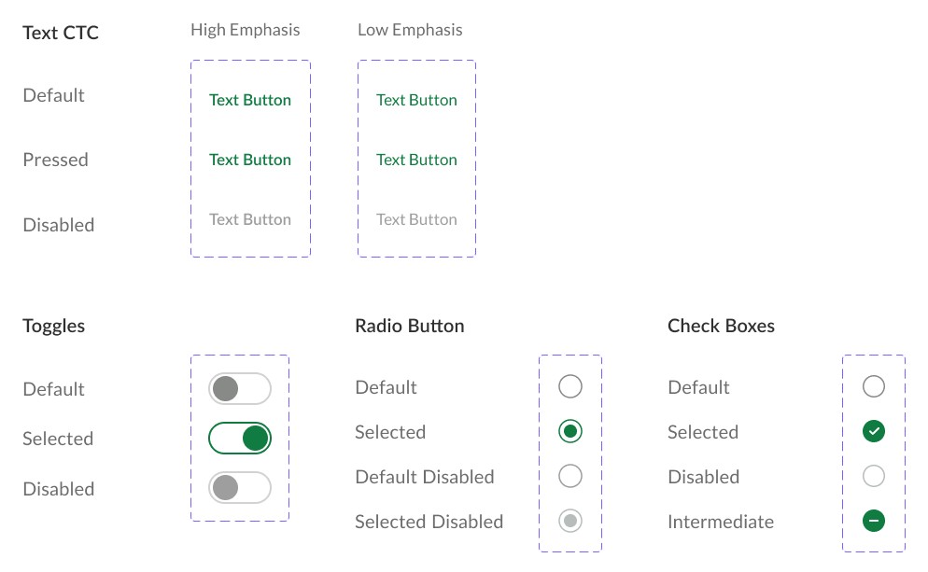928x572 pixels.
Task: Click the pressed Low Emphasis Text Button
Action: point(416,160)
